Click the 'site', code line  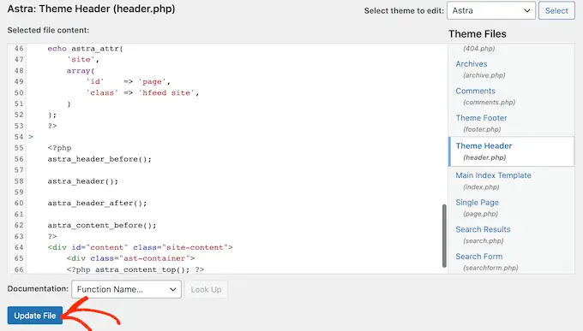coord(83,59)
